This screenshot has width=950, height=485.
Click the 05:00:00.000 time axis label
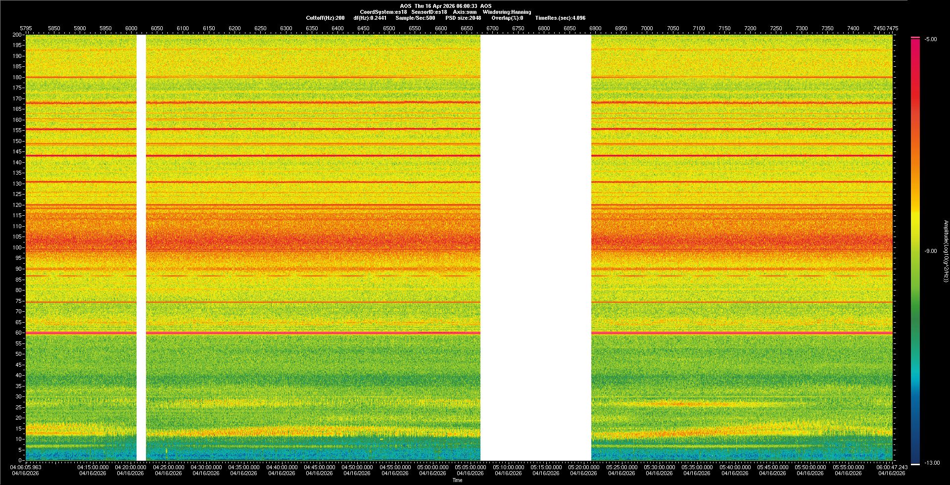433,467
